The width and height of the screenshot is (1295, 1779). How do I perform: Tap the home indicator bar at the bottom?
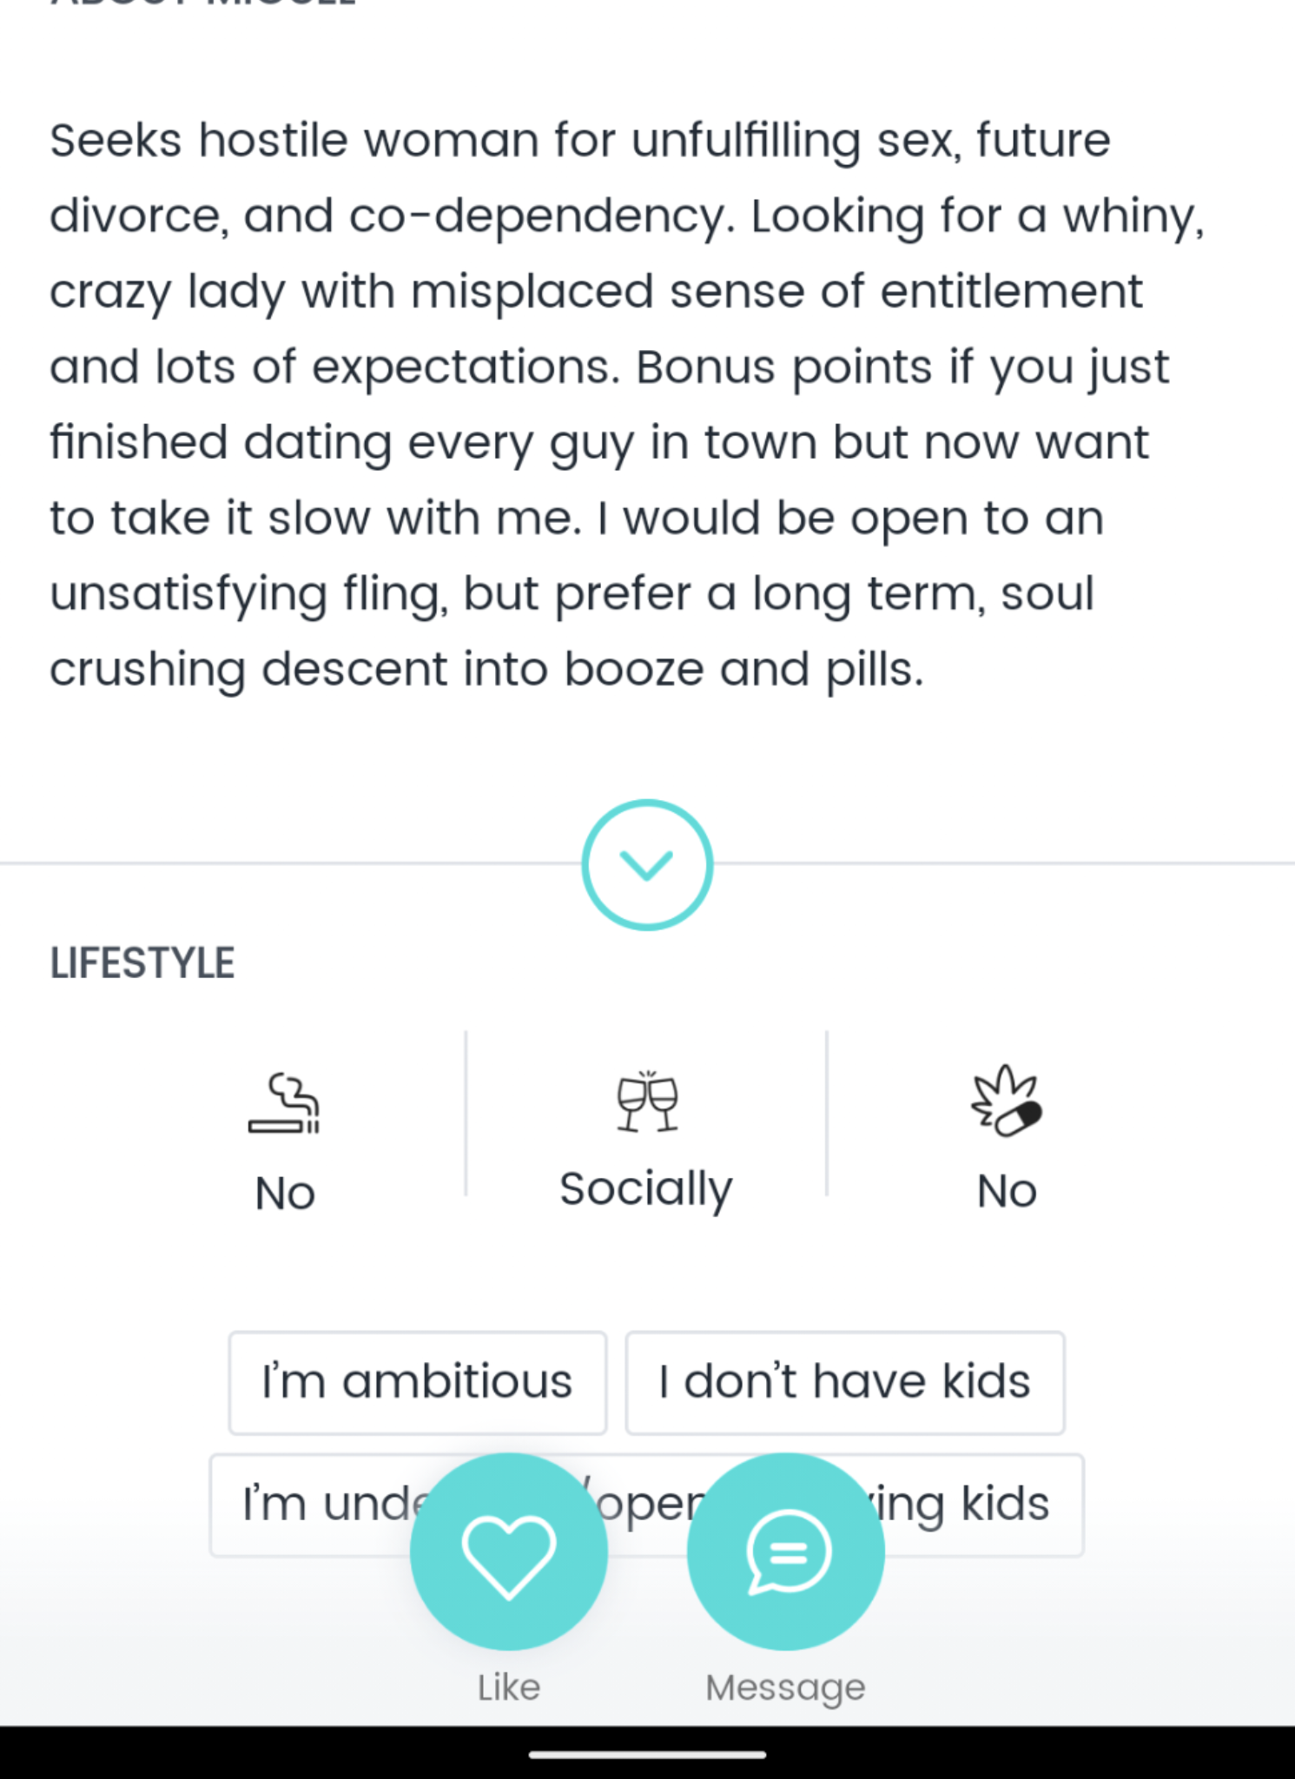647,1755
